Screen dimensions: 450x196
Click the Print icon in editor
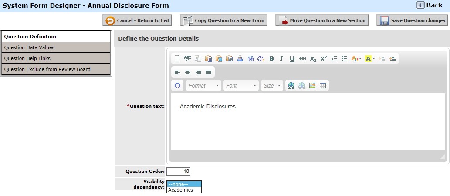[x=240, y=58]
